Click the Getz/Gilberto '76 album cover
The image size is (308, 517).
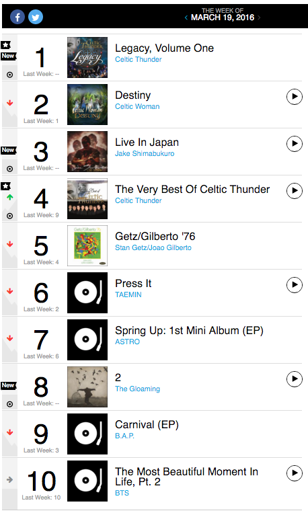click(87, 245)
